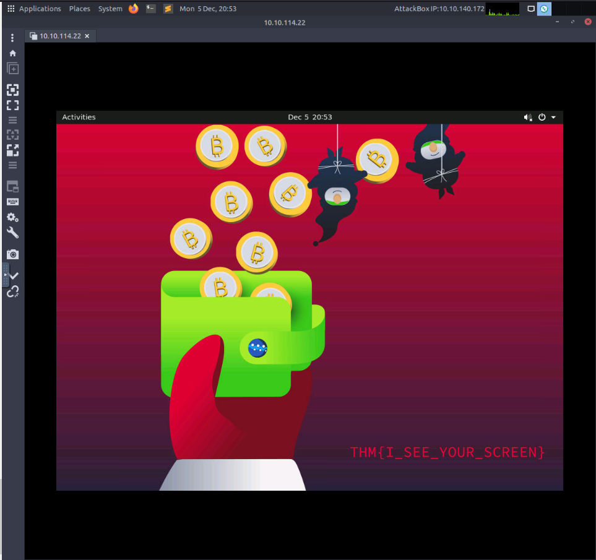Viewport: 596px width, 560px height.
Task: Click remote desktop clock Dec 5 20:53
Action: pyautogui.click(x=310, y=117)
